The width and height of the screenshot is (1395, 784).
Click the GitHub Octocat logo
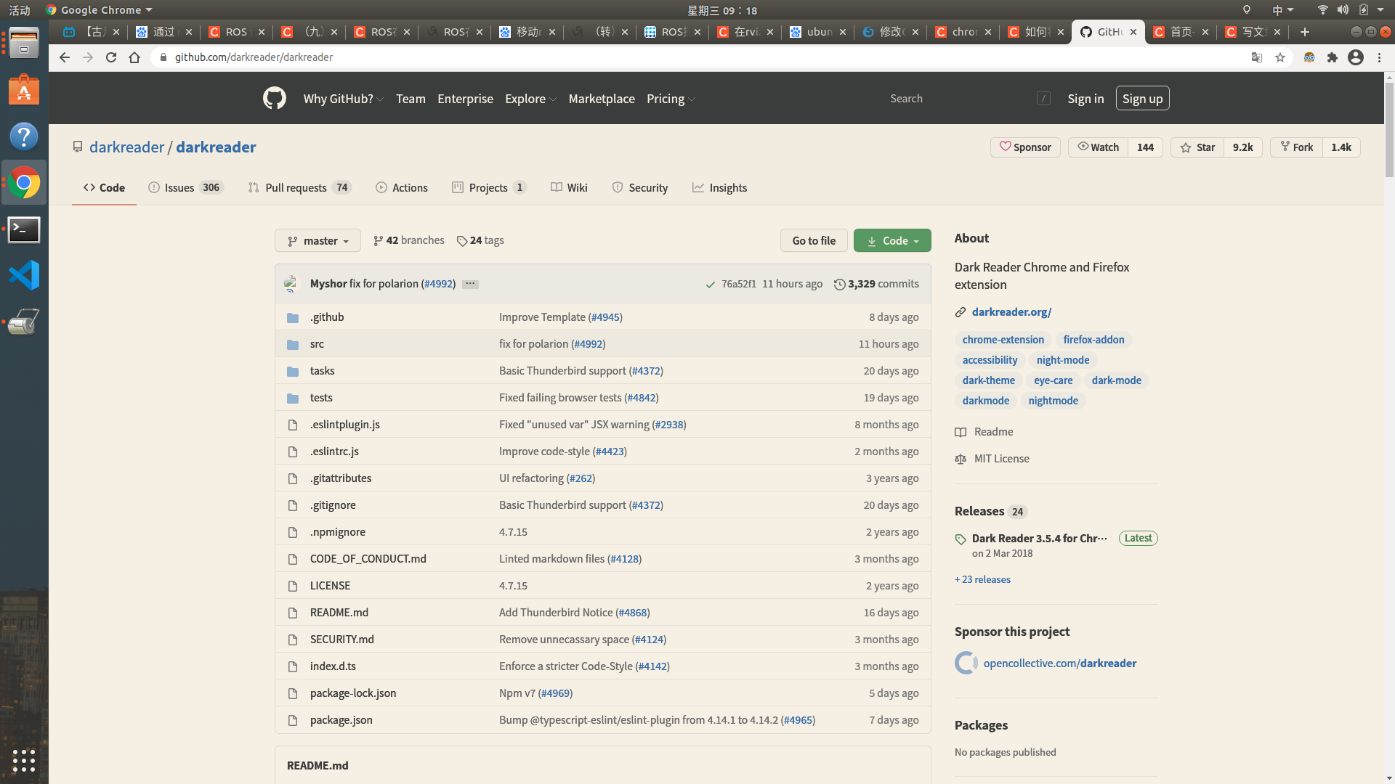pyautogui.click(x=274, y=98)
